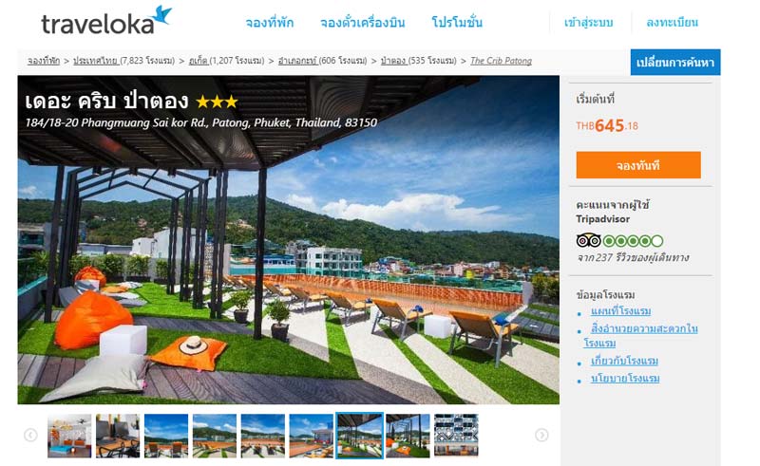Viewport: 760px width, 466px height.
Task: Open the แผนที่โรงแรม hotel map link
Action: (x=620, y=311)
